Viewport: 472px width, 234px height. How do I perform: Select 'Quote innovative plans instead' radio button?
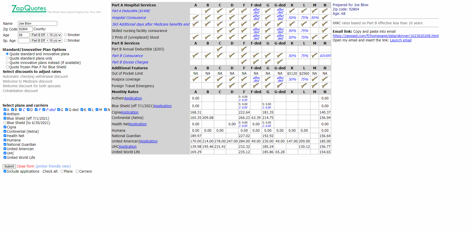tap(7, 63)
